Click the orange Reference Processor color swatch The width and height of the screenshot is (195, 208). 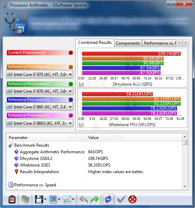pos(71,67)
